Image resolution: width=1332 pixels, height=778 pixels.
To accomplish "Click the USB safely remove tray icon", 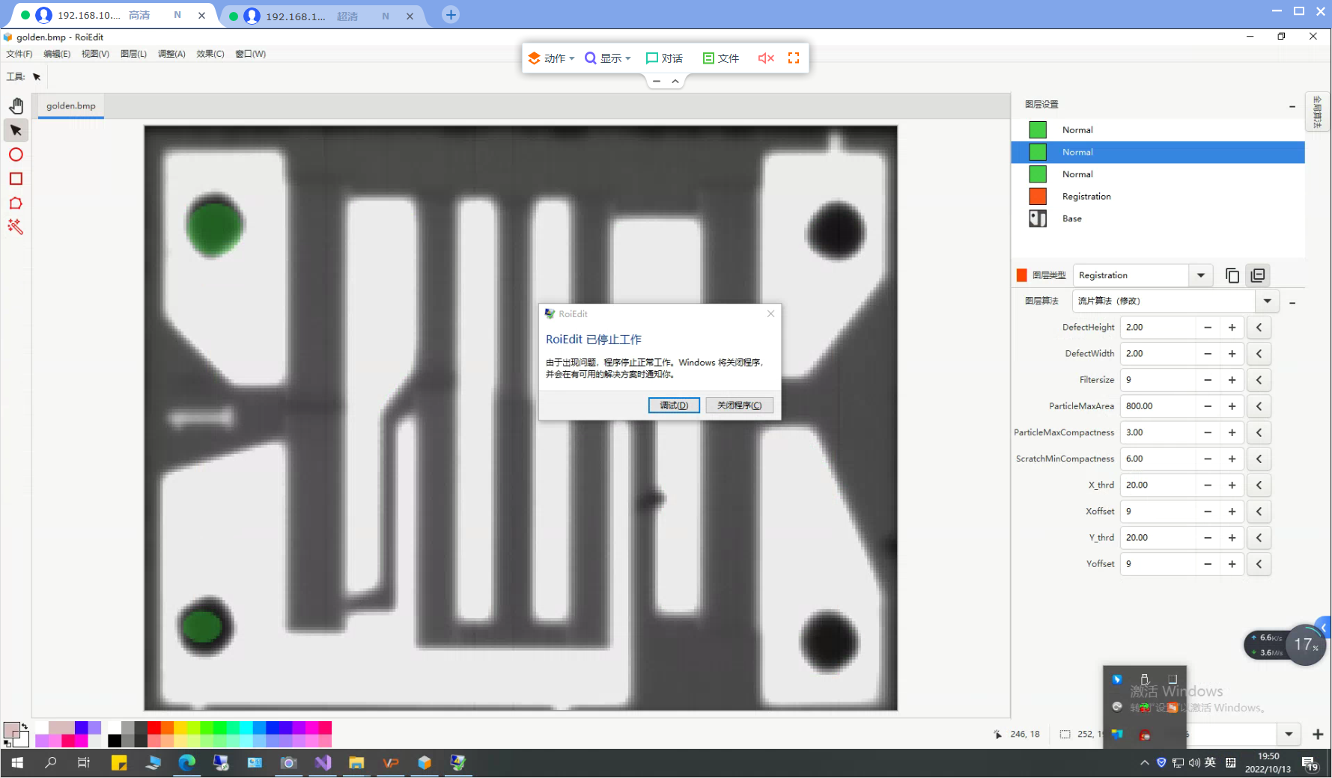I will pos(1144,679).
